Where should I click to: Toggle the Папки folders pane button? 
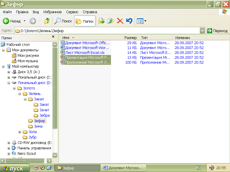(x=85, y=21)
